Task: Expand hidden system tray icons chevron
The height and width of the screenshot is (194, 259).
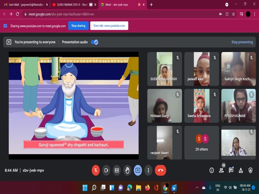Action: [197, 188]
